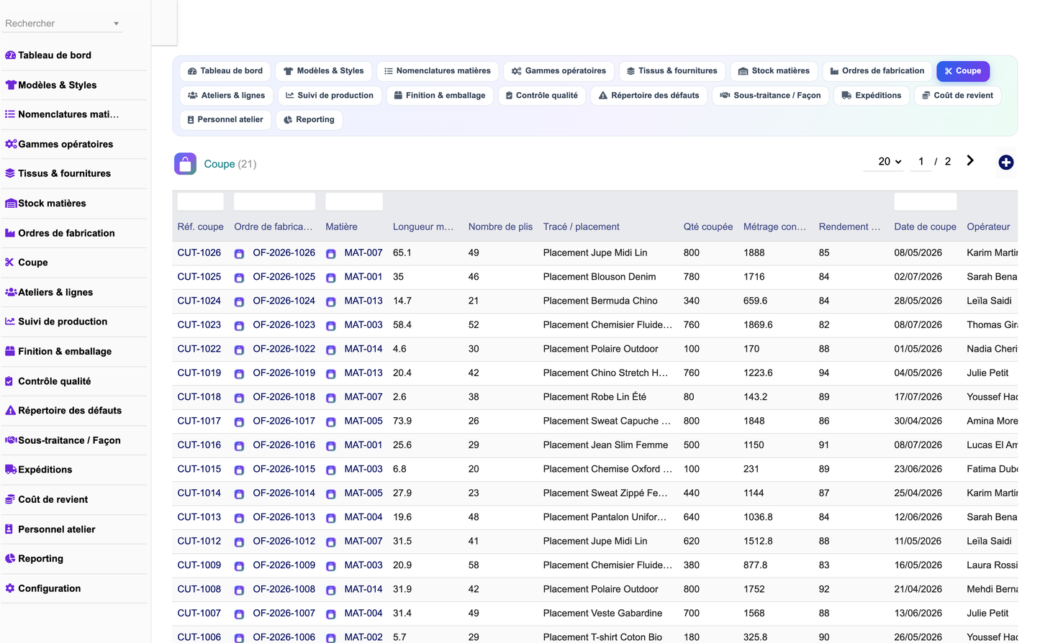Click the purple Coupe bag icon

pos(185,164)
